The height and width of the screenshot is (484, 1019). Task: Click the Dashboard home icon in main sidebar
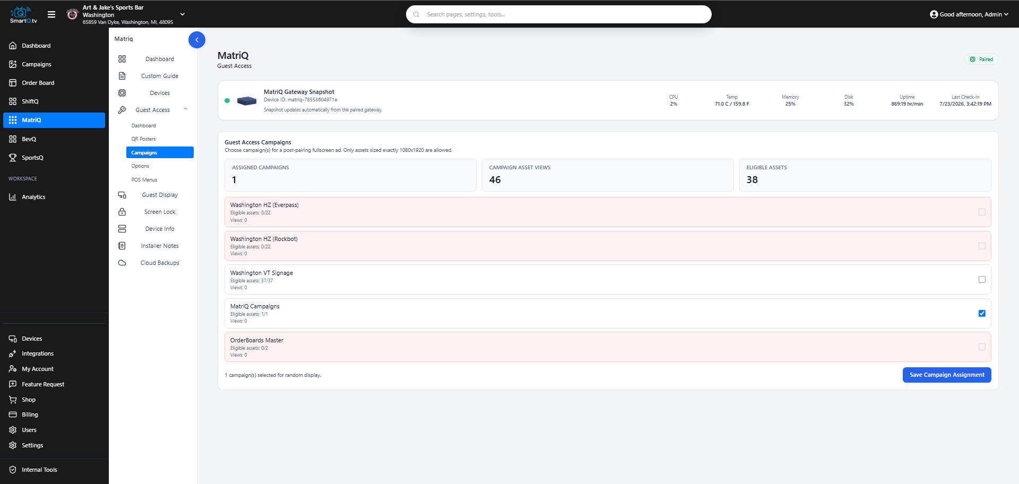coord(13,46)
